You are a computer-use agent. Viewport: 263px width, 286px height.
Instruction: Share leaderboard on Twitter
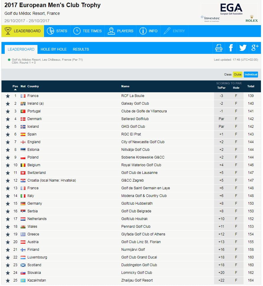tap(243, 48)
